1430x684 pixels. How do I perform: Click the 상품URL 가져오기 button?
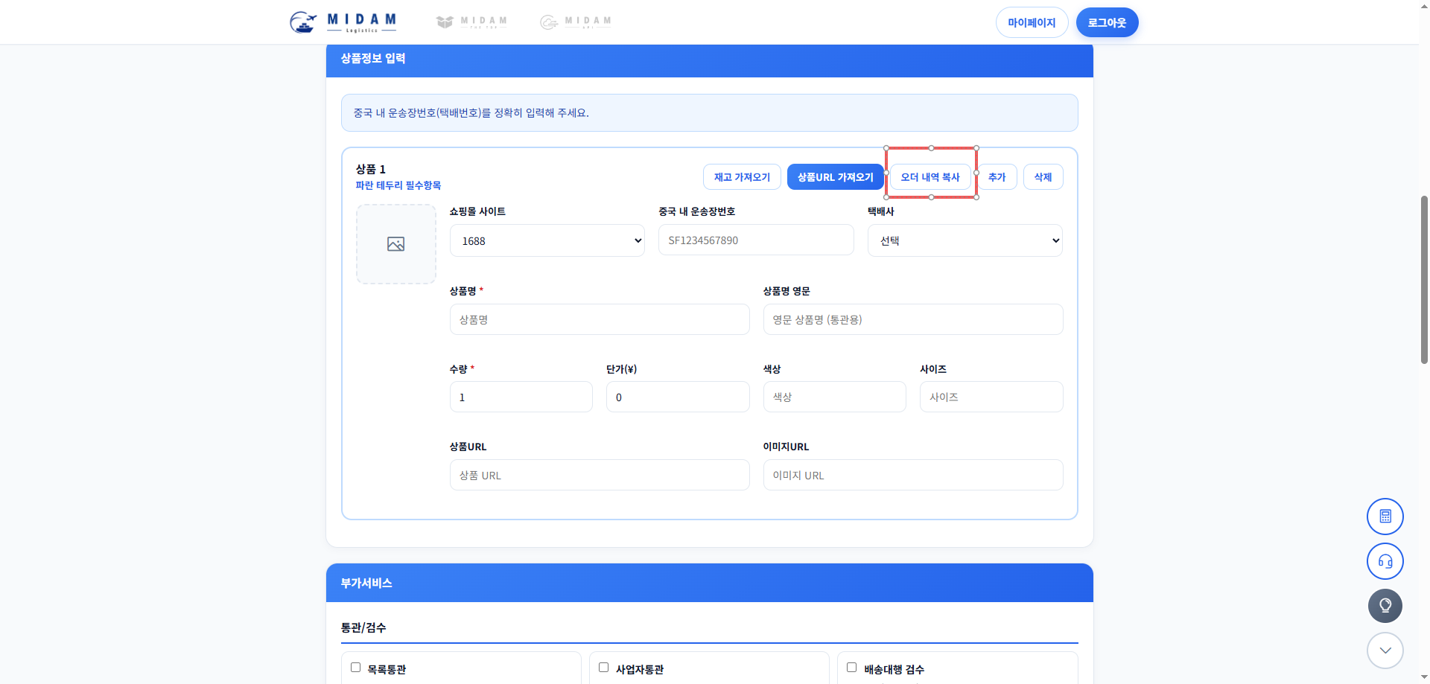[836, 177]
